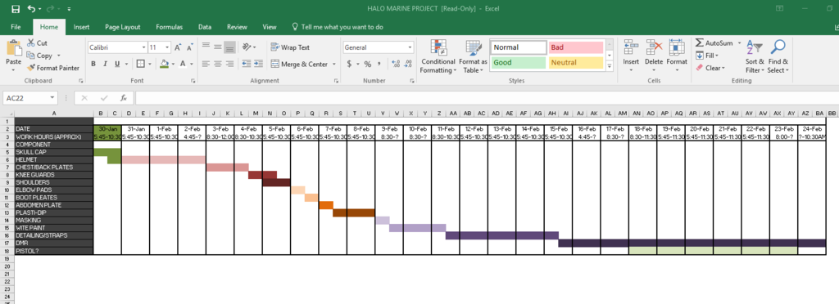
Task: Toggle Bold formatting
Action: [93, 64]
